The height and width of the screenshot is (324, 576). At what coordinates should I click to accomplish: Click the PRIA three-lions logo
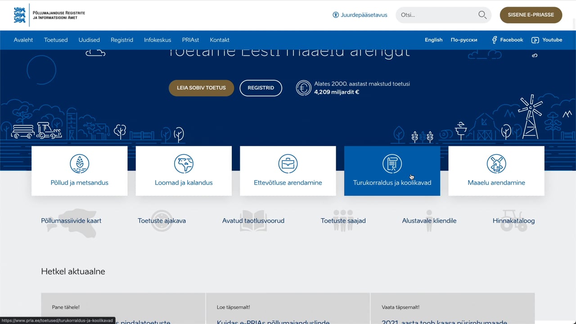click(x=20, y=15)
